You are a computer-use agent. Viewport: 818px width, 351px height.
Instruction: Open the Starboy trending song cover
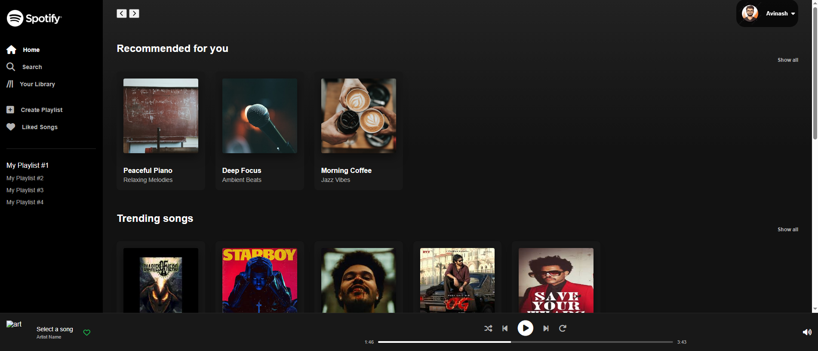tap(260, 280)
